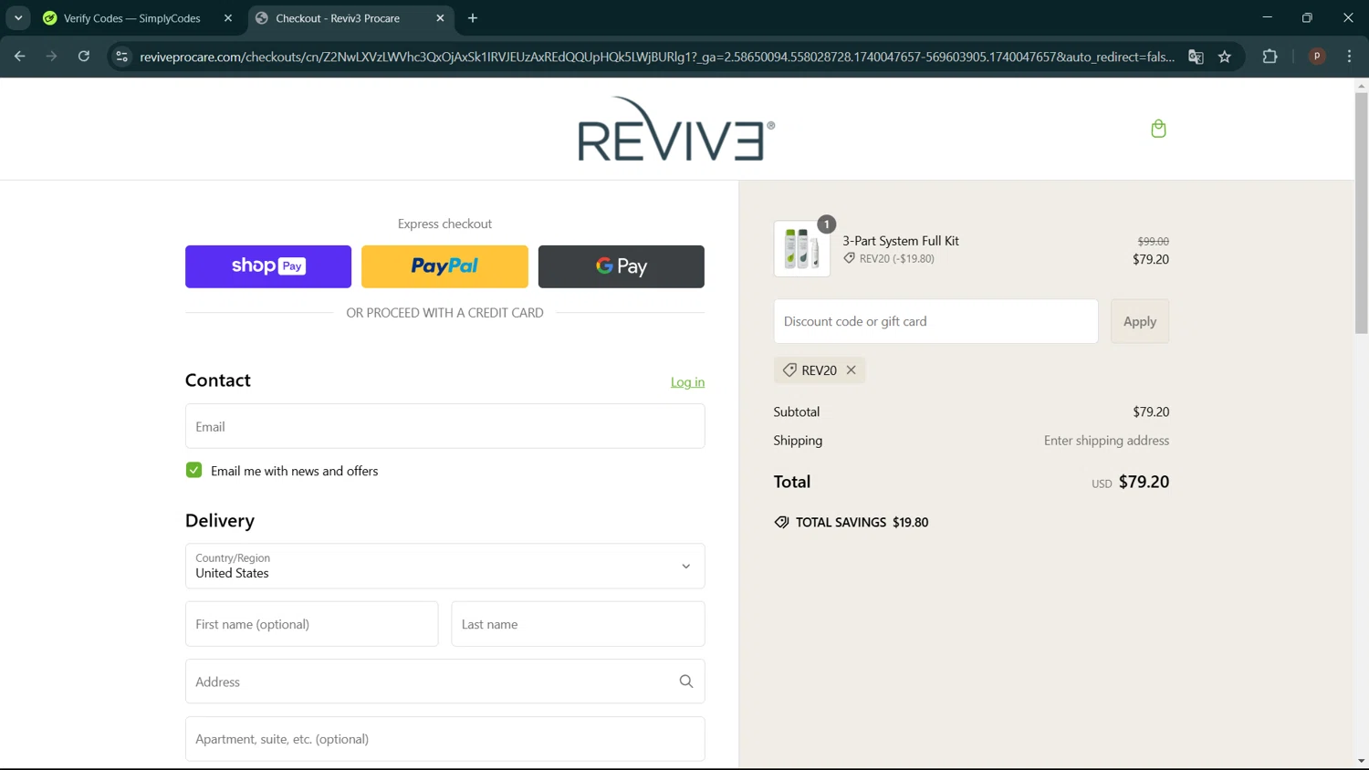Click the 3-Part System Full Kit thumbnail

click(801, 248)
